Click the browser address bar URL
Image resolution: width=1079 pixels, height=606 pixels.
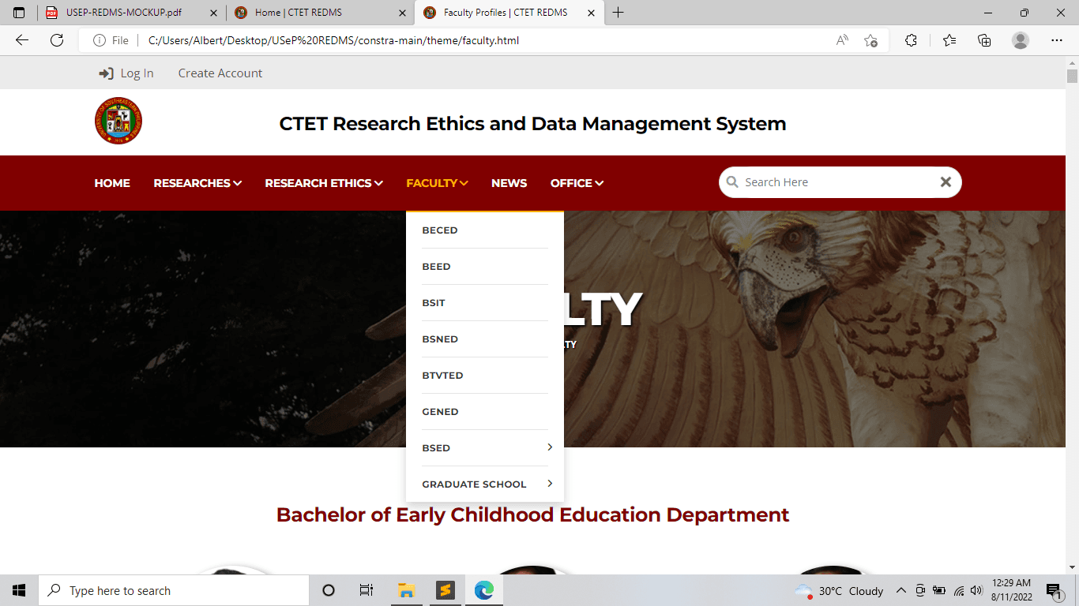[x=333, y=40]
